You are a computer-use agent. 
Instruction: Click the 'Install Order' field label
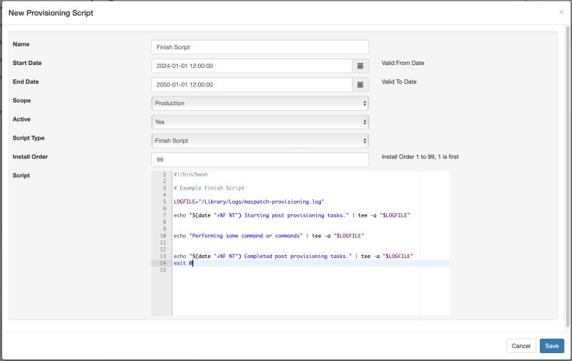[30, 157]
